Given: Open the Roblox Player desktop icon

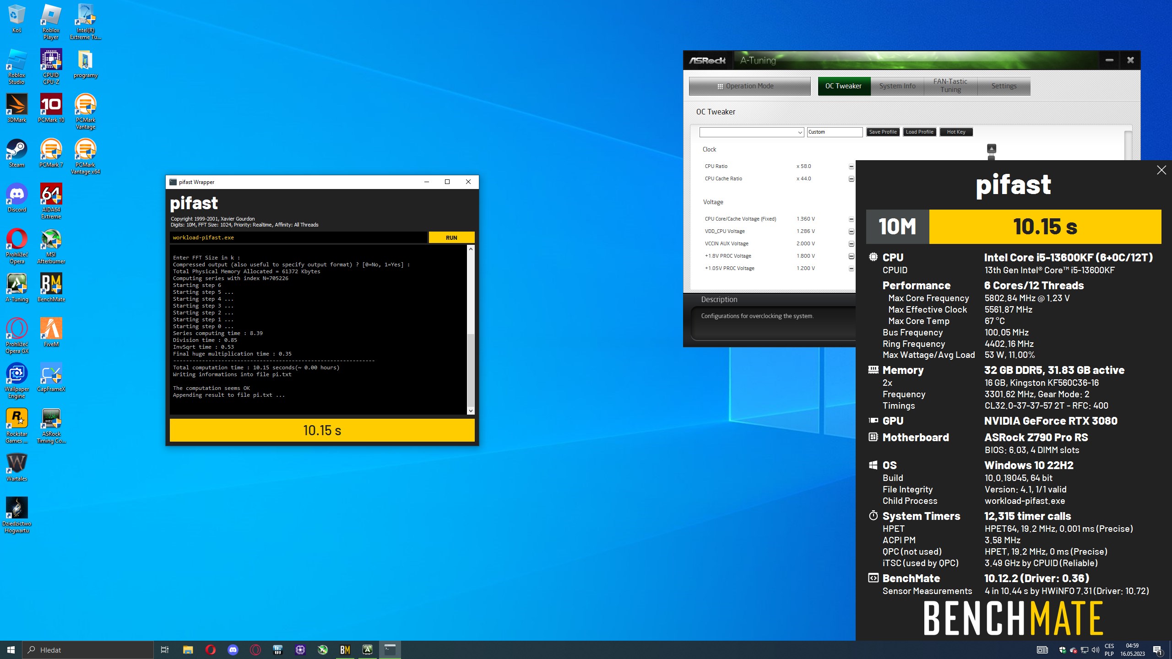Looking at the screenshot, I should click(x=51, y=22).
